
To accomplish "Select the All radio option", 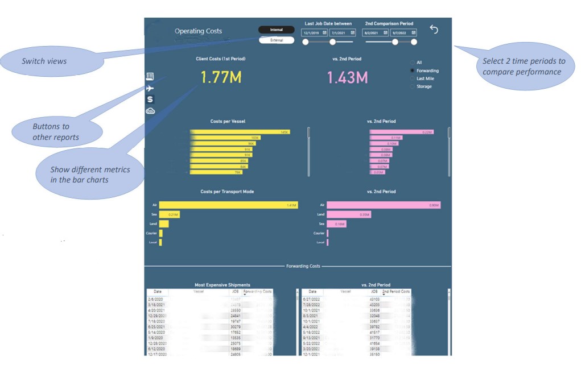I will [x=412, y=63].
